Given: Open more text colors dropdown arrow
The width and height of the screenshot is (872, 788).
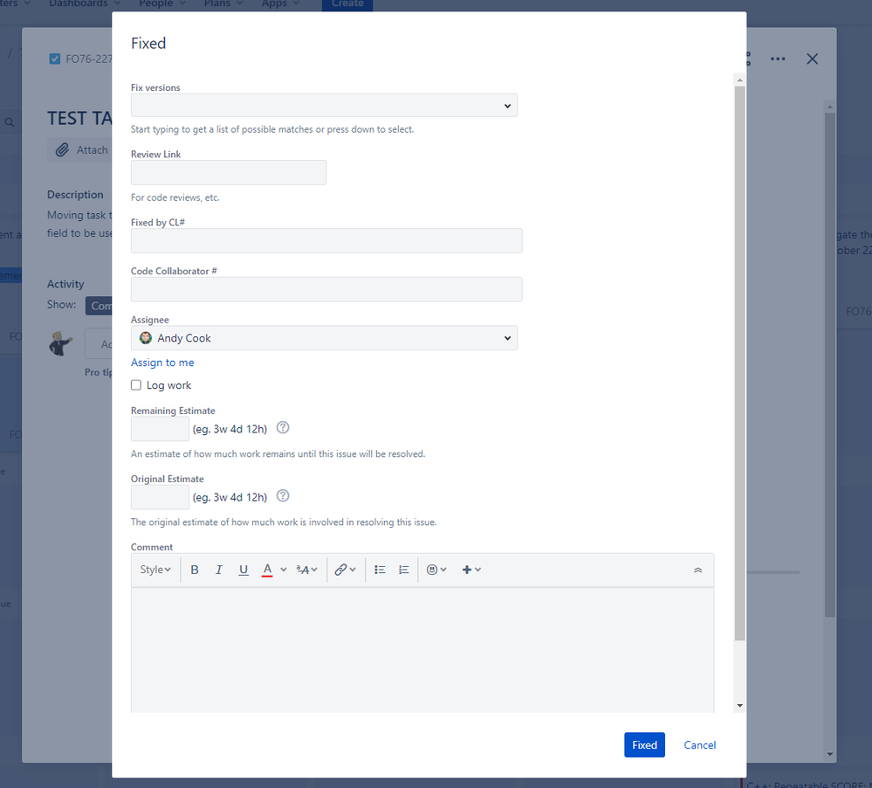Looking at the screenshot, I should click(284, 570).
